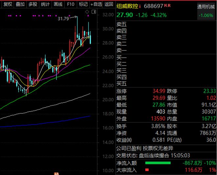Viewport: 217px width, 175px height.
Task: Click 总量 value 30307
Action: pyautogui.click(x=209, y=112)
